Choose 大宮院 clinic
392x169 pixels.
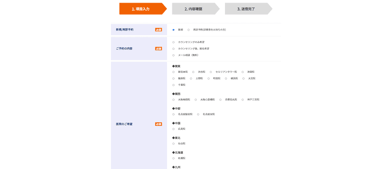[x=243, y=78]
